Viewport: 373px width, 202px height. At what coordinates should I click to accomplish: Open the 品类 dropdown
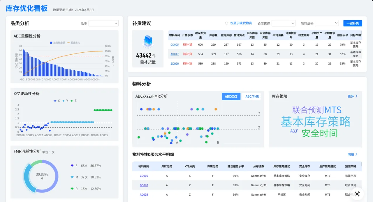pos(103,23)
